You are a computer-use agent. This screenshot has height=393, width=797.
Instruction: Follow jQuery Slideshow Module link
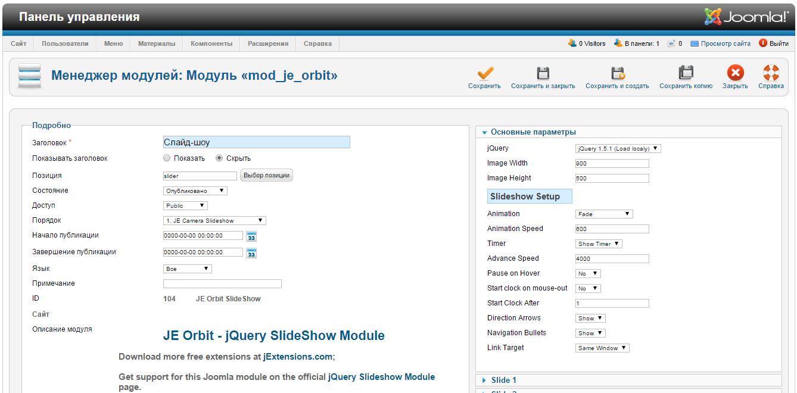tap(381, 377)
